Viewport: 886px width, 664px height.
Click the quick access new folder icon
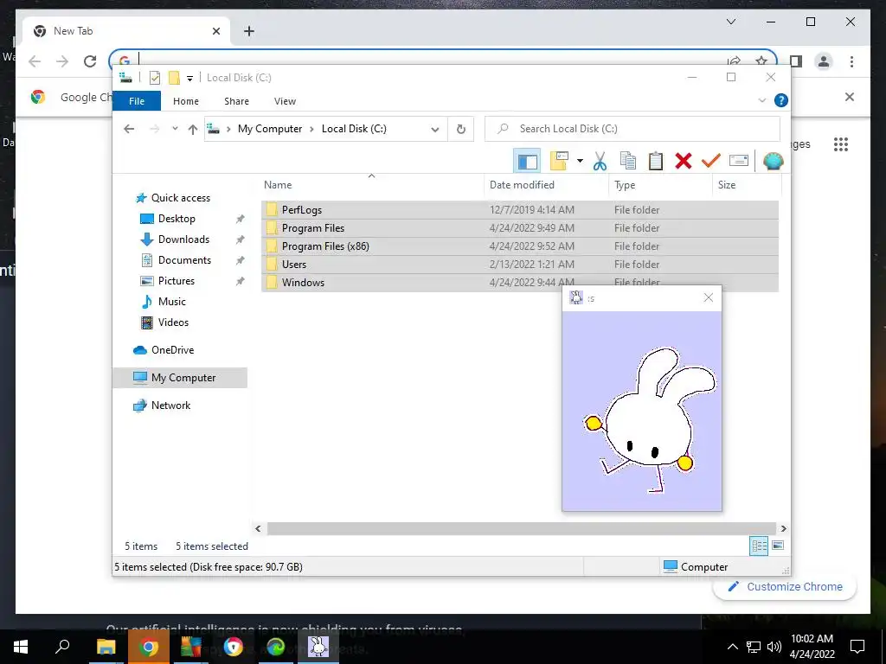[175, 78]
